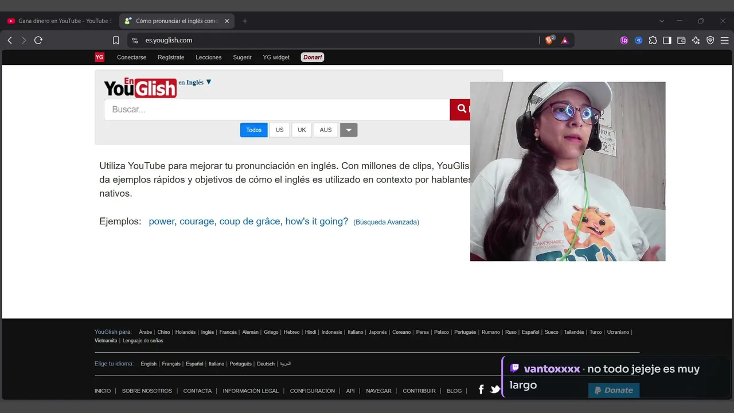Screen dimensions: 734x413
Task: Open the Leo AI sparkle icon
Action: (x=696, y=40)
